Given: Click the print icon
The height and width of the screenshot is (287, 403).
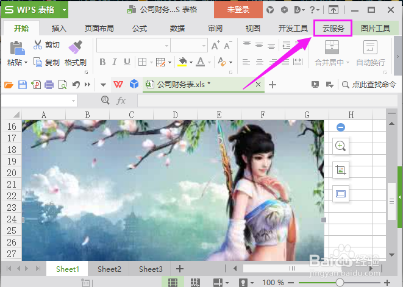Looking at the screenshot, I should point(49,85).
